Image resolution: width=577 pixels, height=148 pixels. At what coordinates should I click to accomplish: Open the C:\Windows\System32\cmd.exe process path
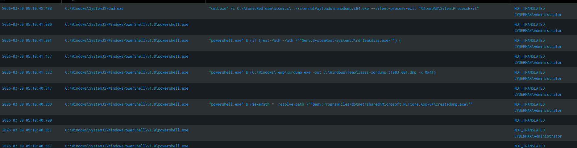(x=94, y=9)
